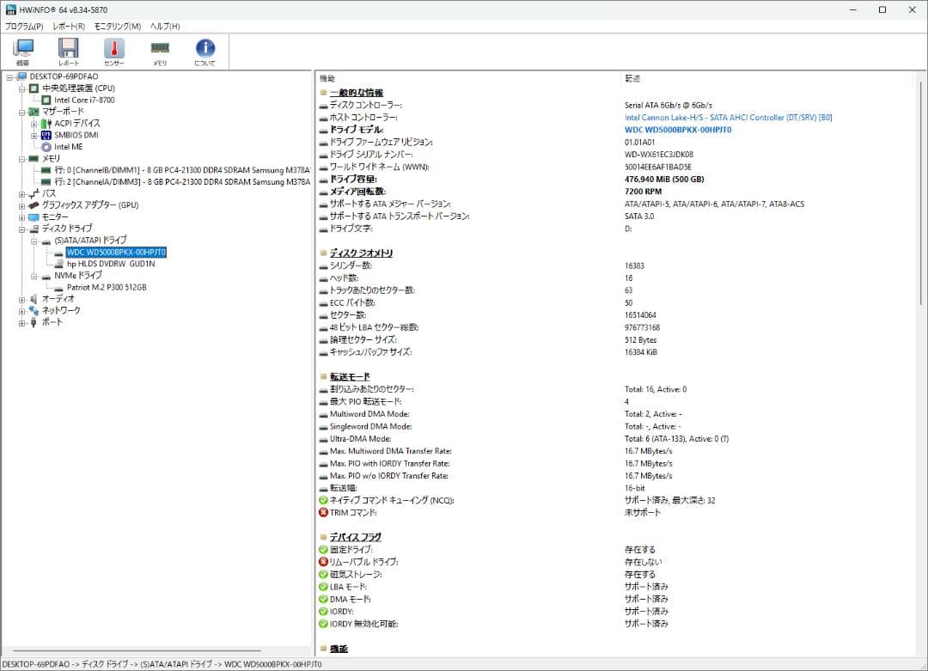
Task: Expand the バス tree branch
Action: pos(21,193)
